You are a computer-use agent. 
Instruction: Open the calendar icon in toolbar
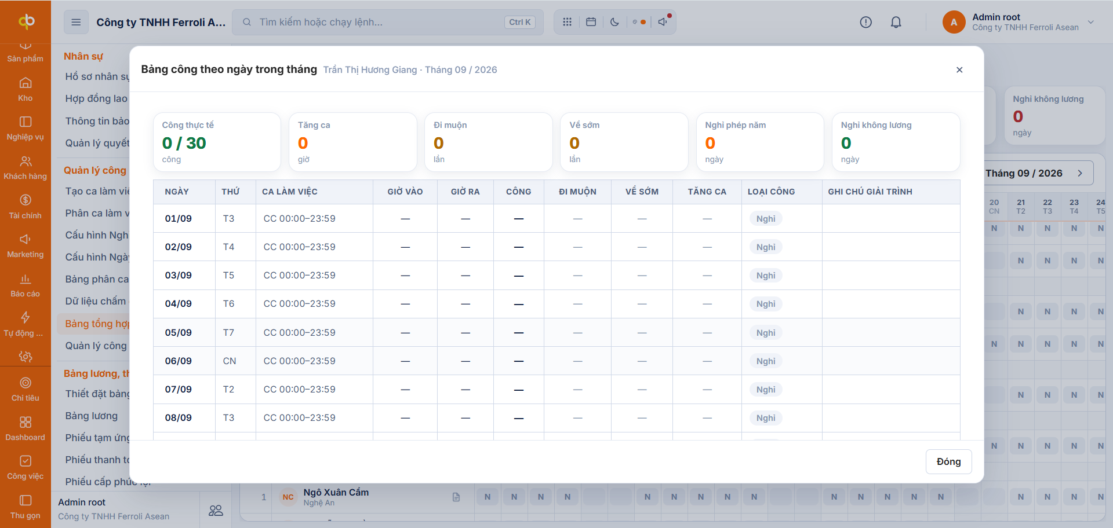(591, 22)
